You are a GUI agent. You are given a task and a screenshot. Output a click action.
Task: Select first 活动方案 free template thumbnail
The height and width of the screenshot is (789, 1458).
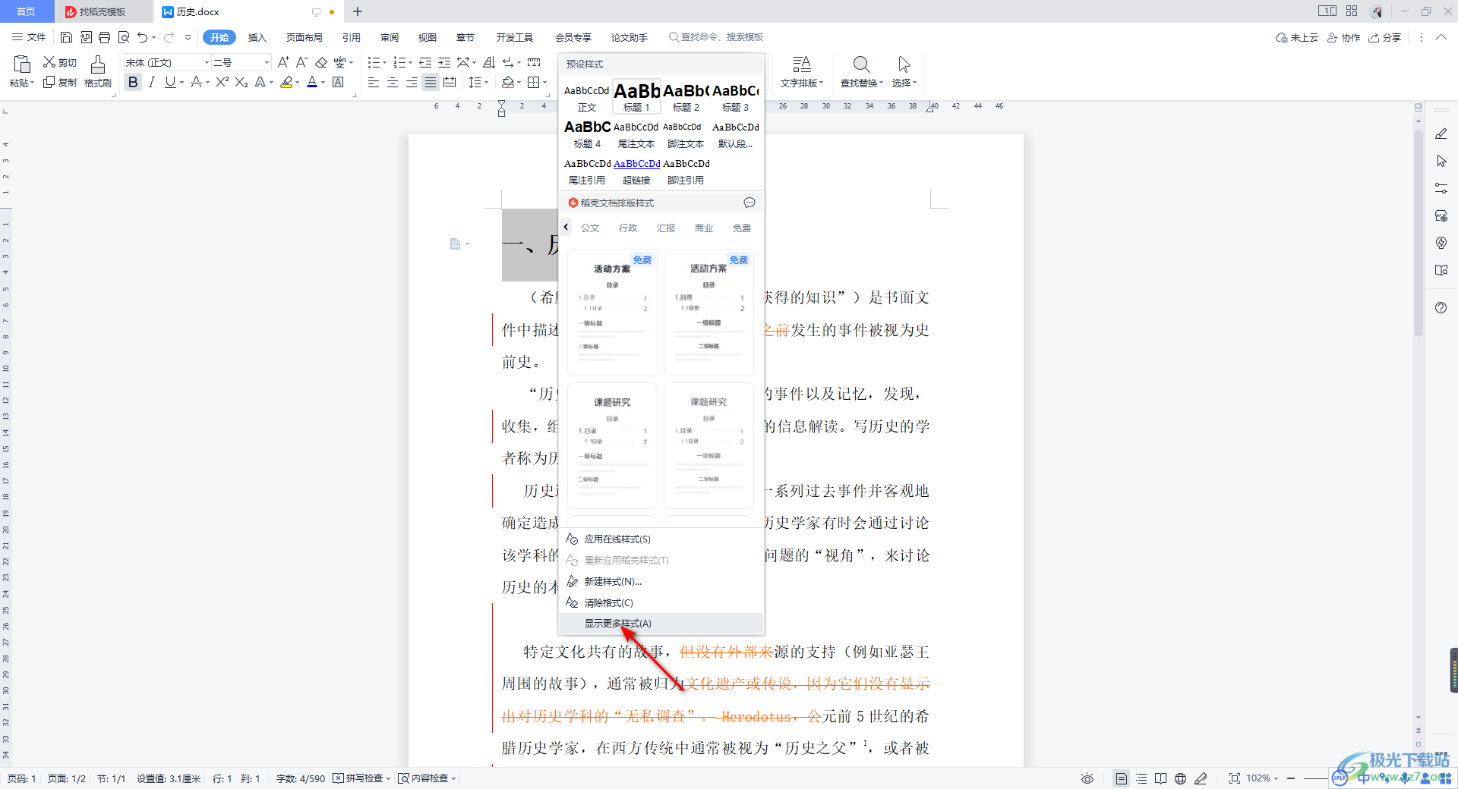[x=612, y=313]
